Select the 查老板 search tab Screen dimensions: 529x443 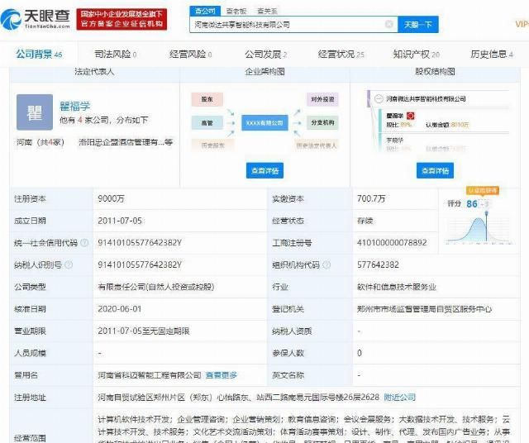[236, 11]
